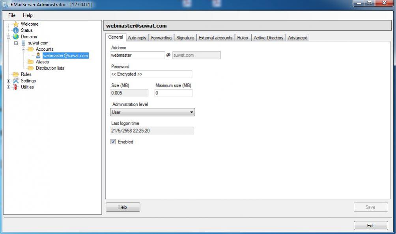Click the Status info icon
This screenshot has height=234, width=396.
(x=16, y=30)
